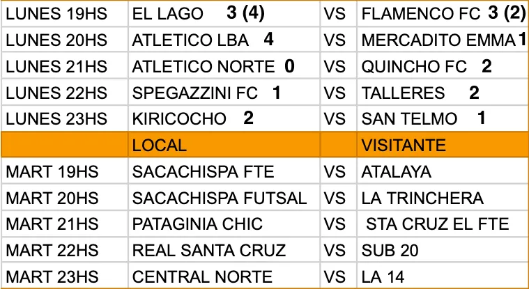Viewport: 529px width, 289px height.
Task: Select the SACACHISPA FUTSAL cell
Action: 223,198
